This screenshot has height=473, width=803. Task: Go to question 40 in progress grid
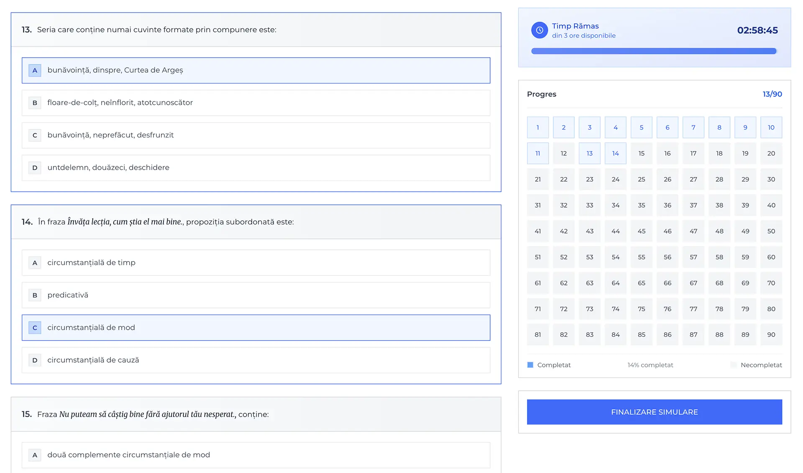click(771, 205)
